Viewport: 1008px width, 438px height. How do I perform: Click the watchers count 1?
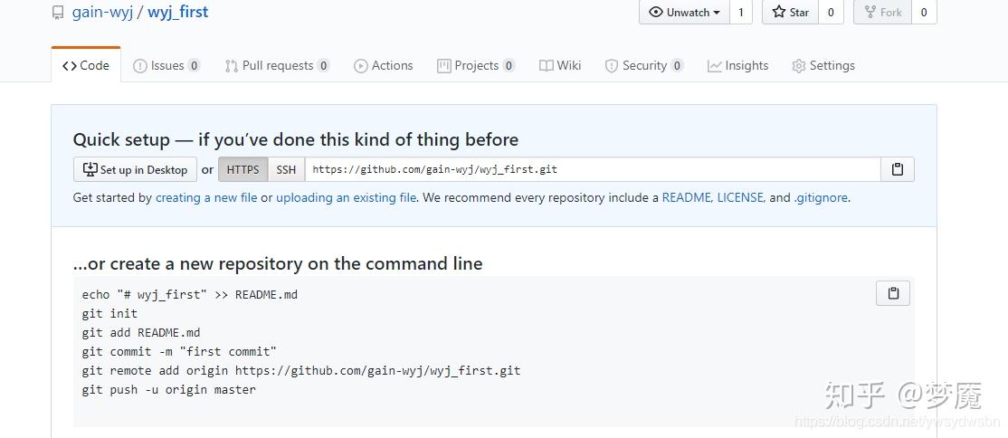pos(740,13)
